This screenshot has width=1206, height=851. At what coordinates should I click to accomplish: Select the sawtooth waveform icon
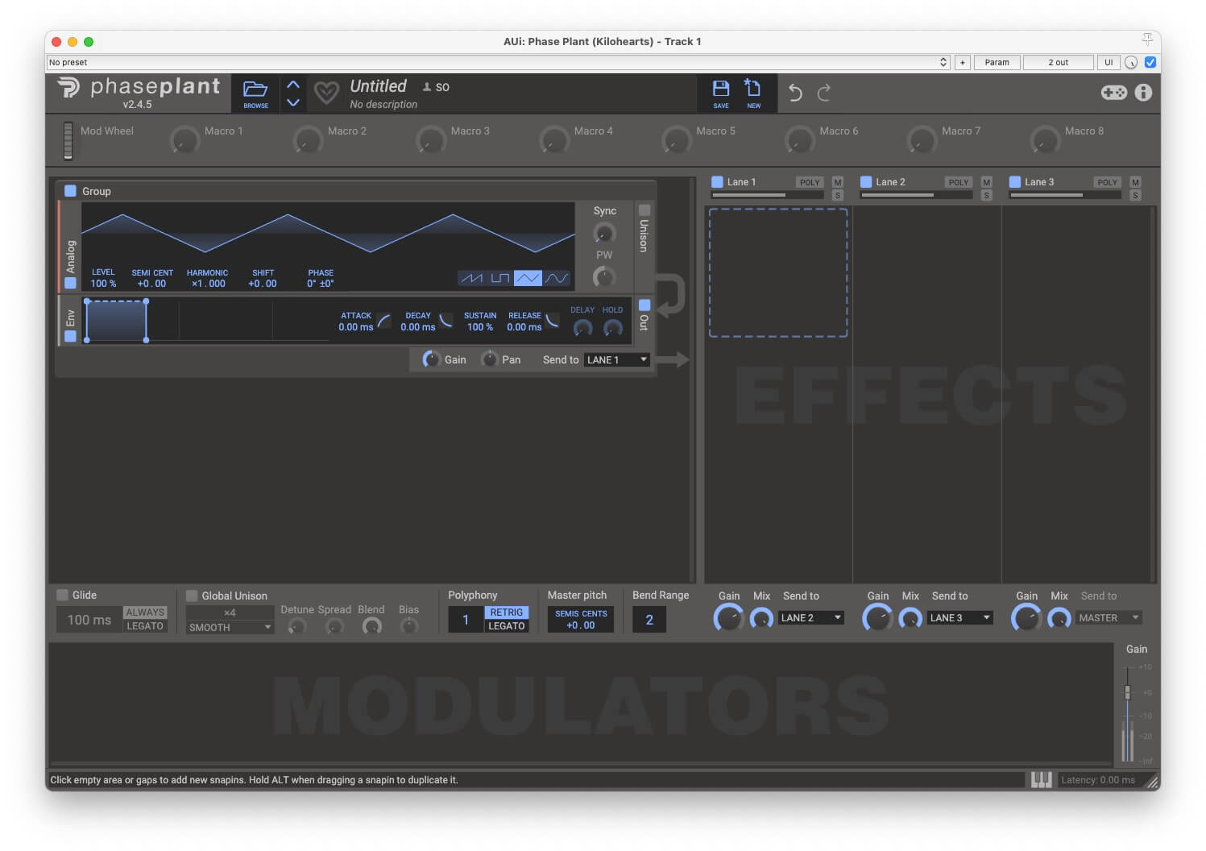[x=471, y=279]
